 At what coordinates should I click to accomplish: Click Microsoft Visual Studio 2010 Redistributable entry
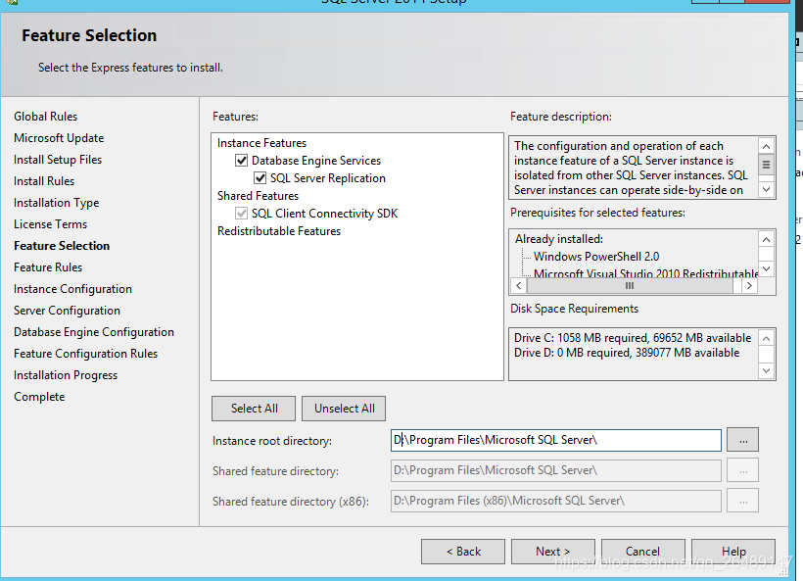[x=645, y=273]
